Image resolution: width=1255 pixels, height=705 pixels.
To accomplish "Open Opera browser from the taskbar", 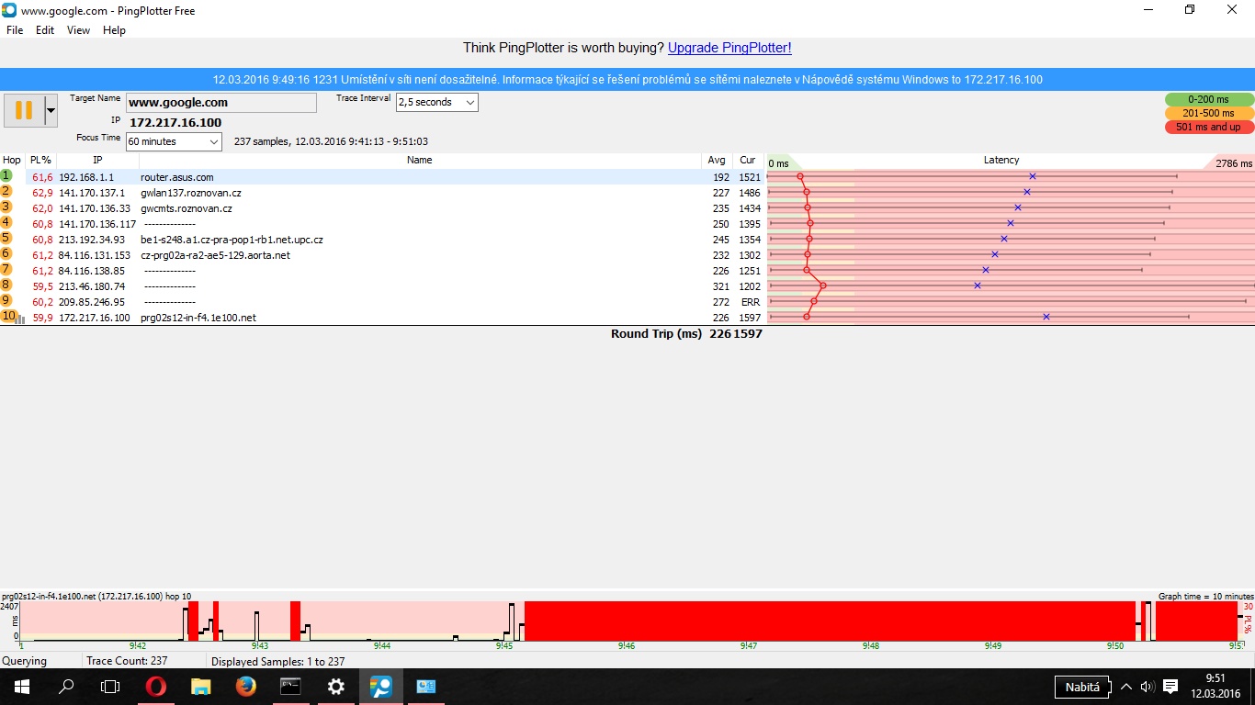I will [x=156, y=686].
